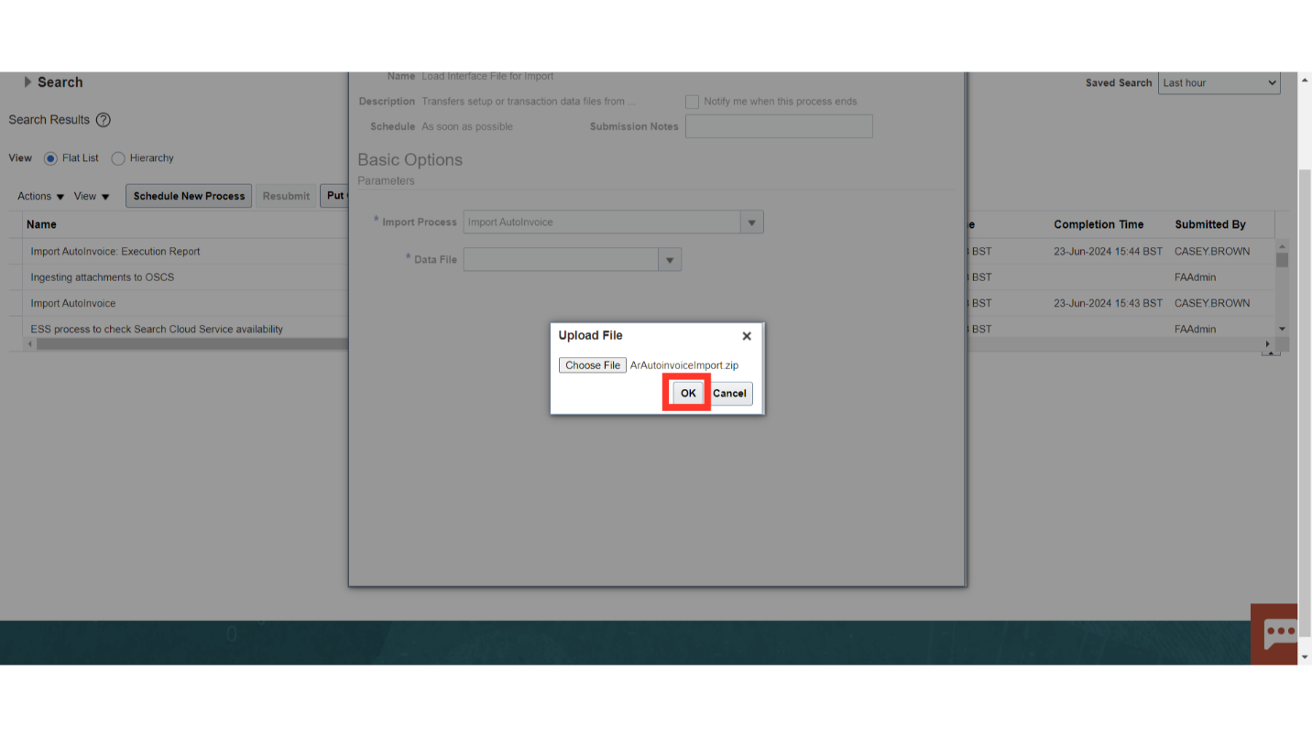The width and height of the screenshot is (1312, 737).
Task: Select Import AutoInvoice: Execution Report row
Action: [115, 251]
